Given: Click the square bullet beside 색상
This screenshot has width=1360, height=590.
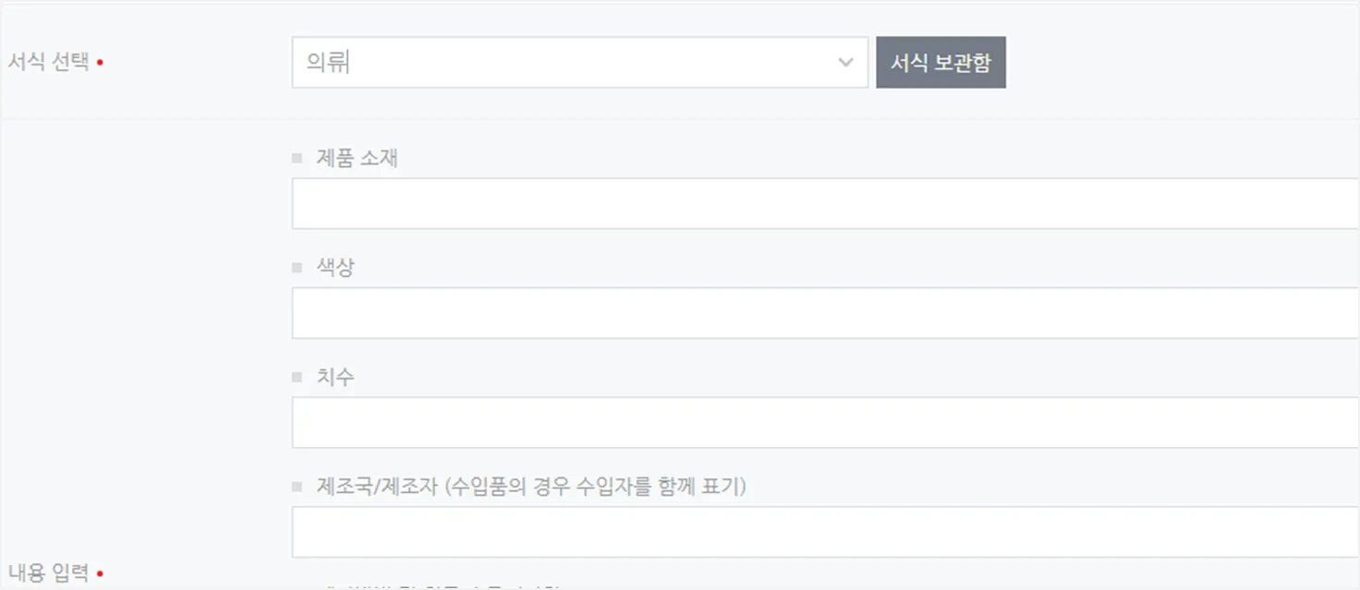Looking at the screenshot, I should coord(297,268).
